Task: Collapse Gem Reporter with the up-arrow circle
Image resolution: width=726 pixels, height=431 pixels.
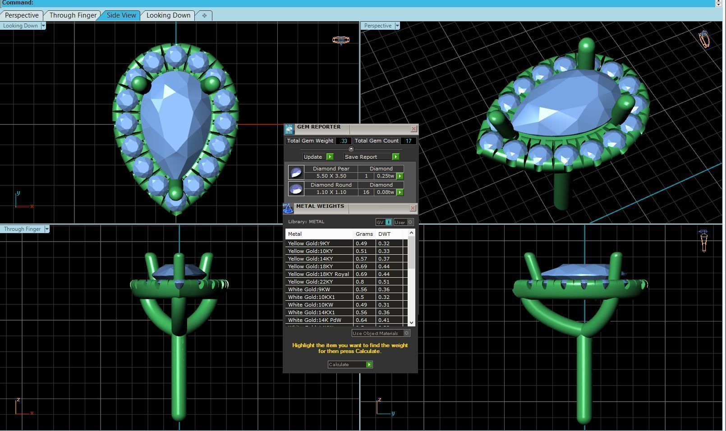Action: click(x=351, y=149)
